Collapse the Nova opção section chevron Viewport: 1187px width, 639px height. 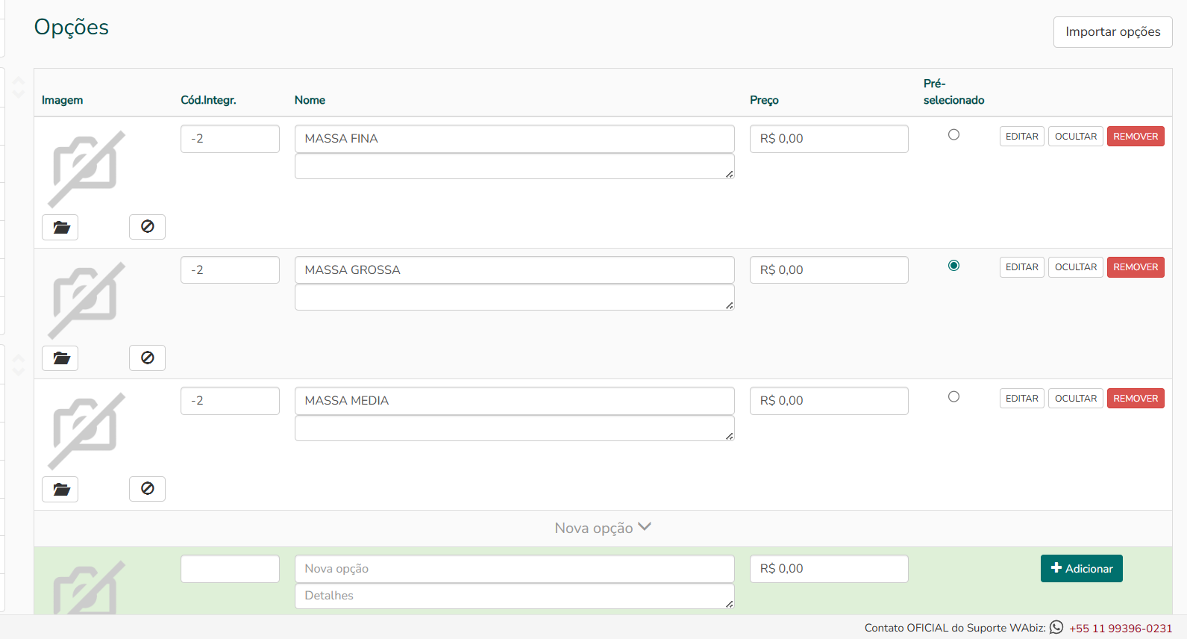pos(645,527)
